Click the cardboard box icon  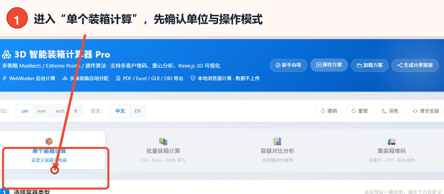pyautogui.click(x=49, y=141)
